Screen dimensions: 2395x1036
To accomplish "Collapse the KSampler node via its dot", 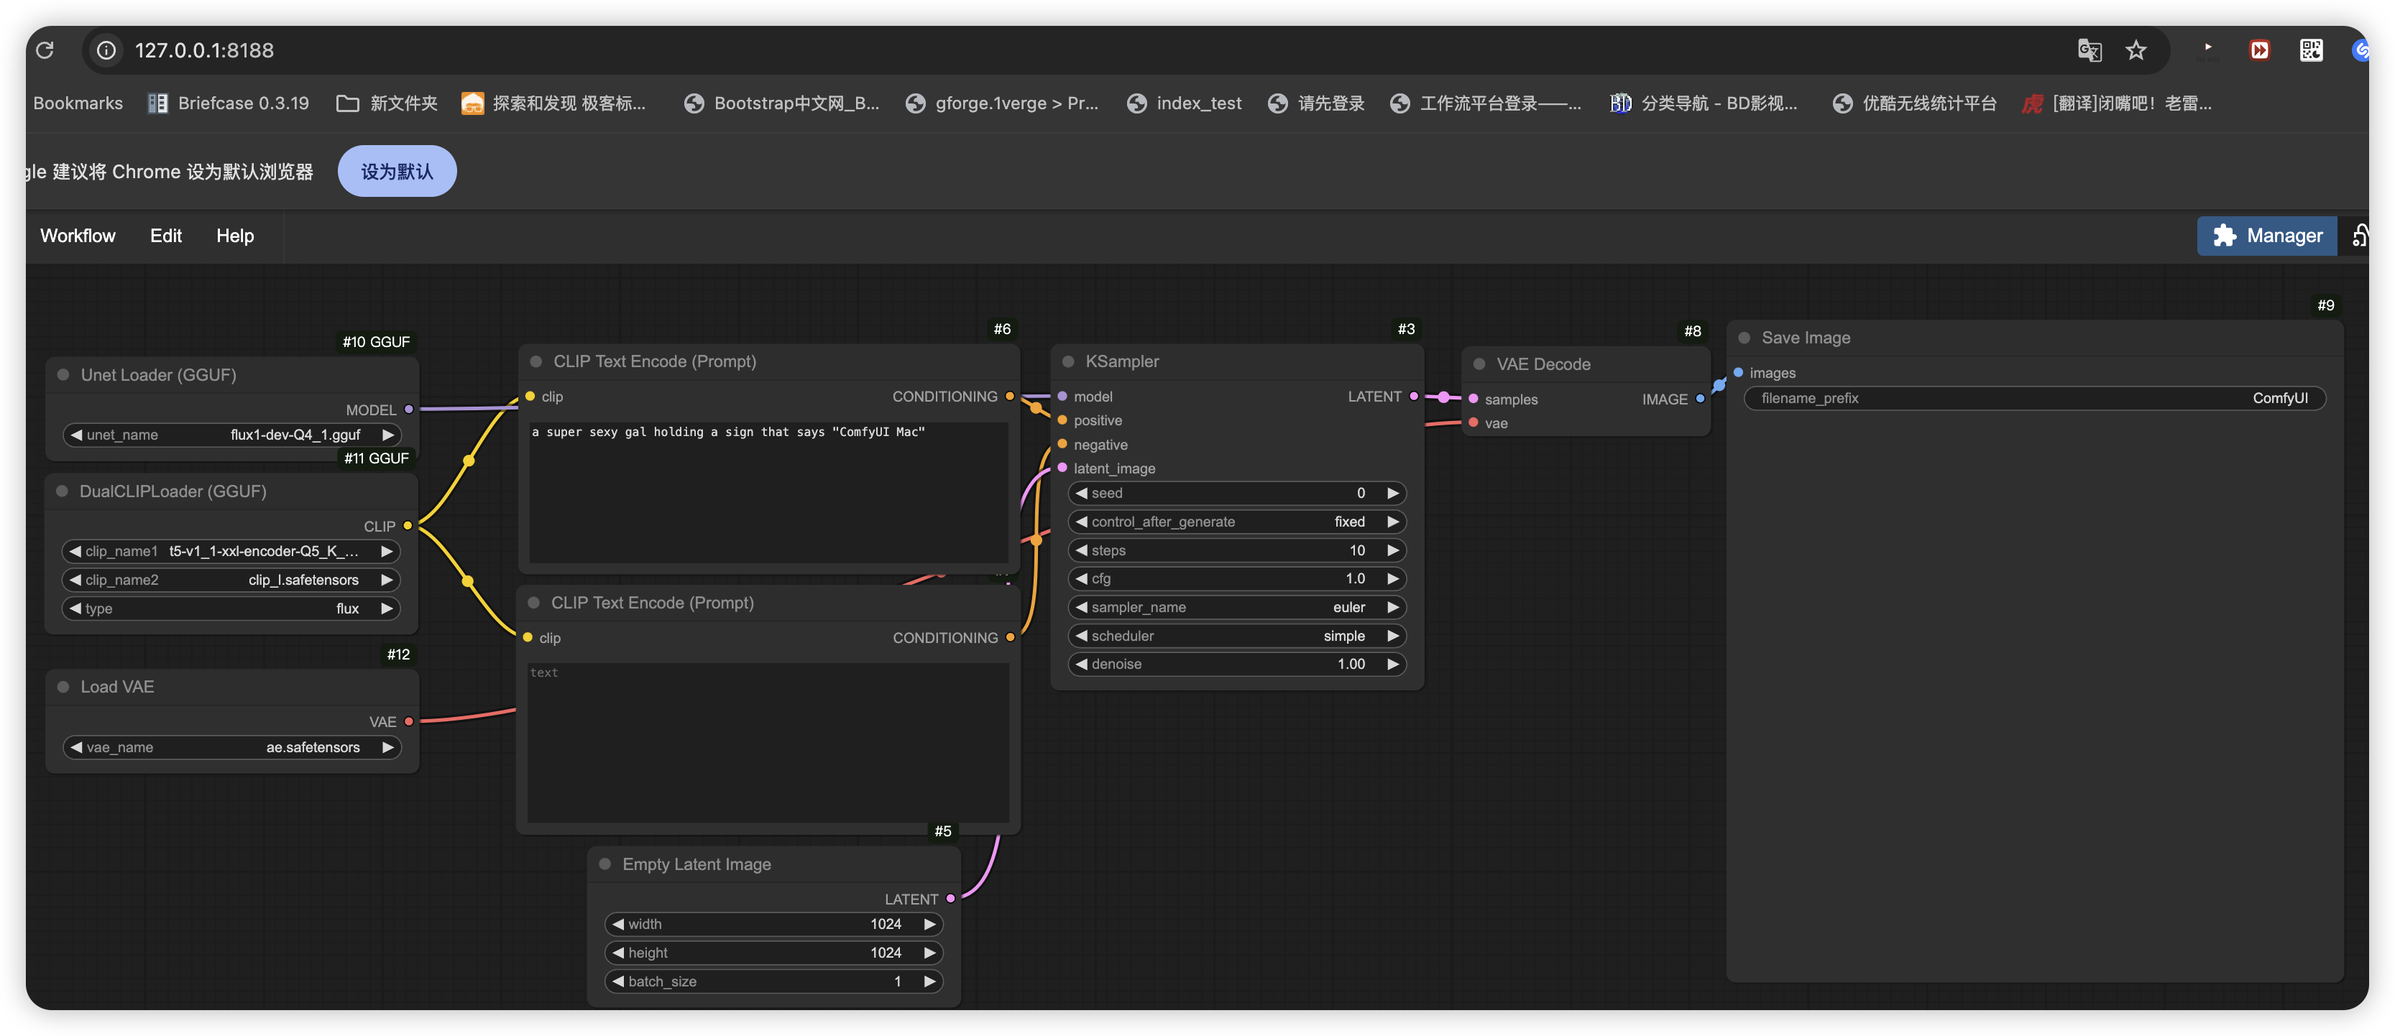I will pos(1068,361).
